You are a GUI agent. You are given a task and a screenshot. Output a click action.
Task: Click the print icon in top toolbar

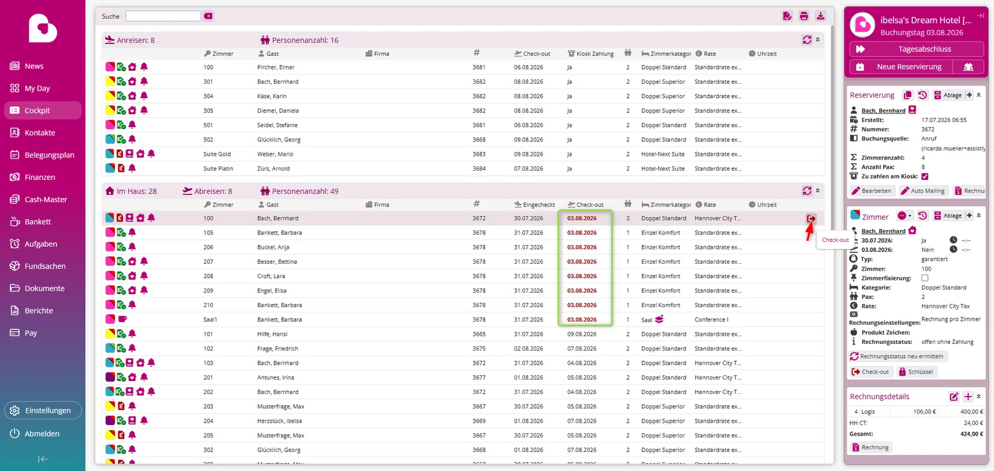(804, 16)
